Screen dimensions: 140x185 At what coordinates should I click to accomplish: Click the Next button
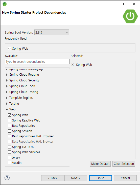coord(76,178)
